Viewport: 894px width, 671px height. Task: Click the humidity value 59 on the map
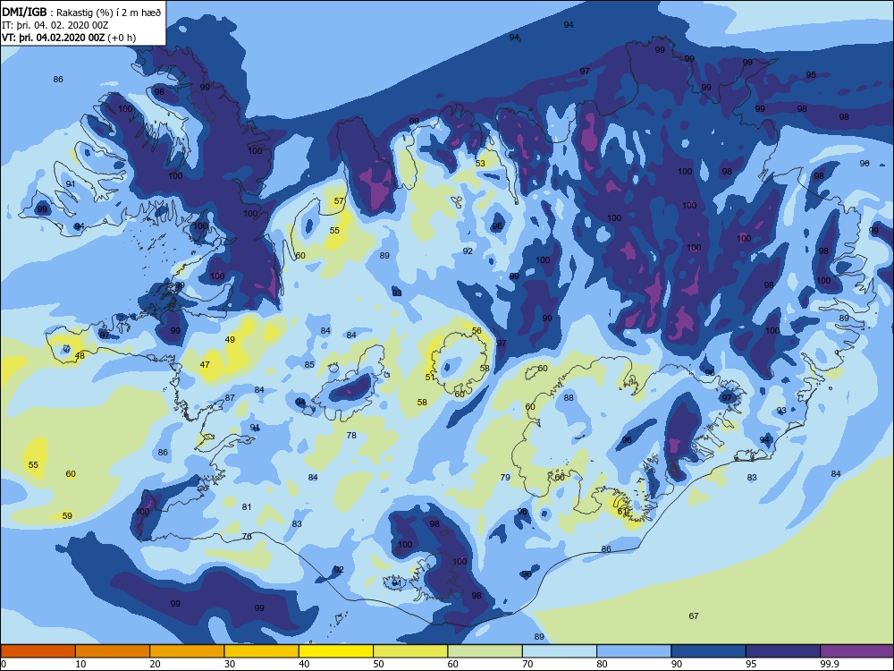pos(67,516)
